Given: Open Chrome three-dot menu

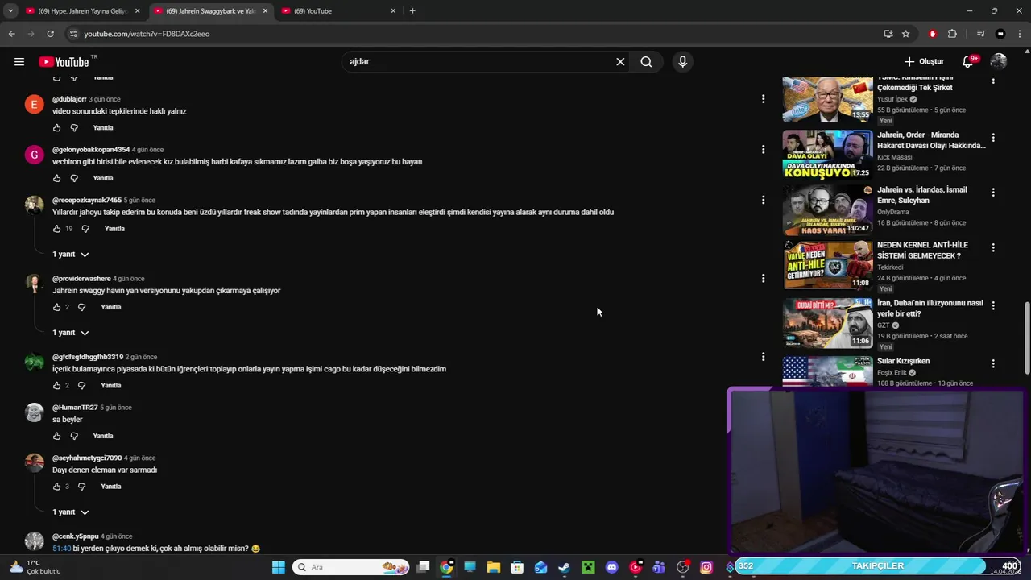Looking at the screenshot, I should pos(1019,34).
